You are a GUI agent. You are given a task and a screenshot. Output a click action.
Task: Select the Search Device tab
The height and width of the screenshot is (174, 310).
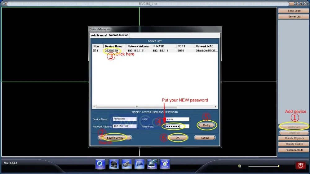point(119,35)
